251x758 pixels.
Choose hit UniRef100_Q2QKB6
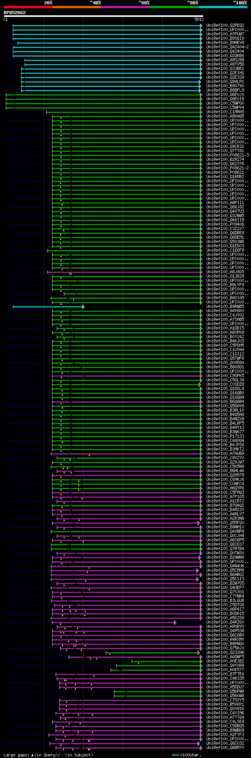226,55
